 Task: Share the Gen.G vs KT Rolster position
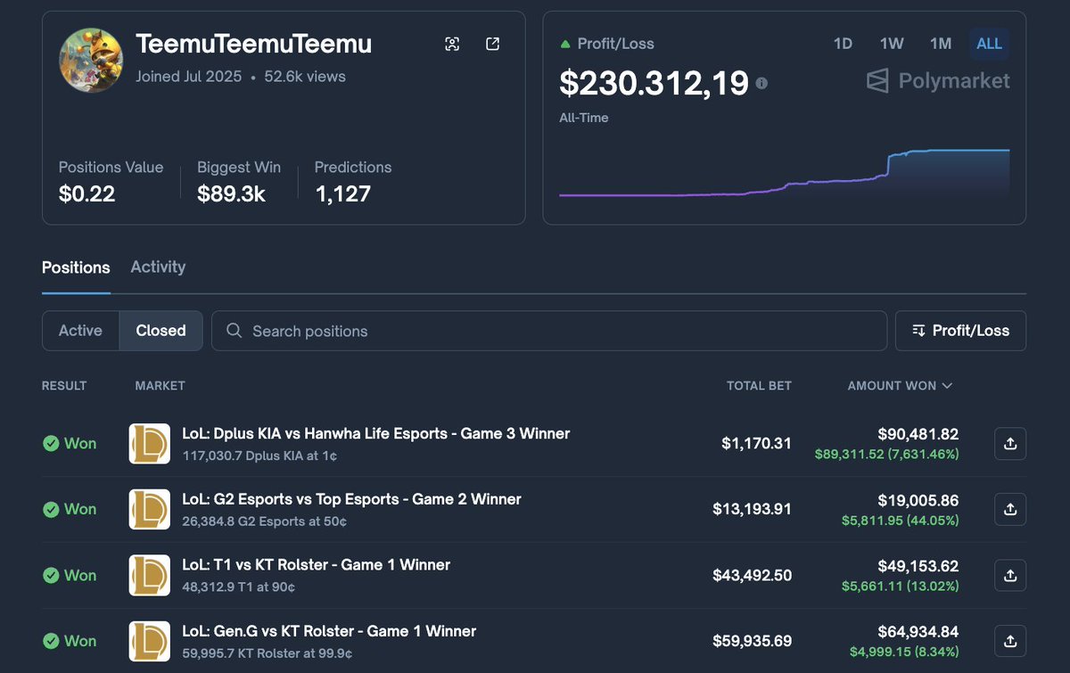[1010, 641]
